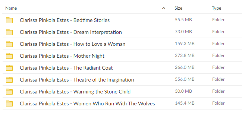Click the Women Who Run With The Wolves folder icon
Image resolution: width=242 pixels, height=140 pixels.
(9, 104)
